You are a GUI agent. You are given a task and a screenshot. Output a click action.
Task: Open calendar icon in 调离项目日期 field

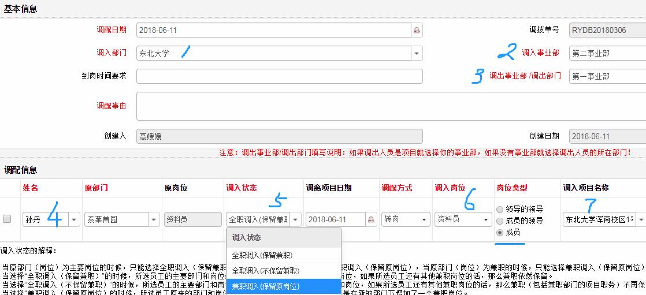369,219
